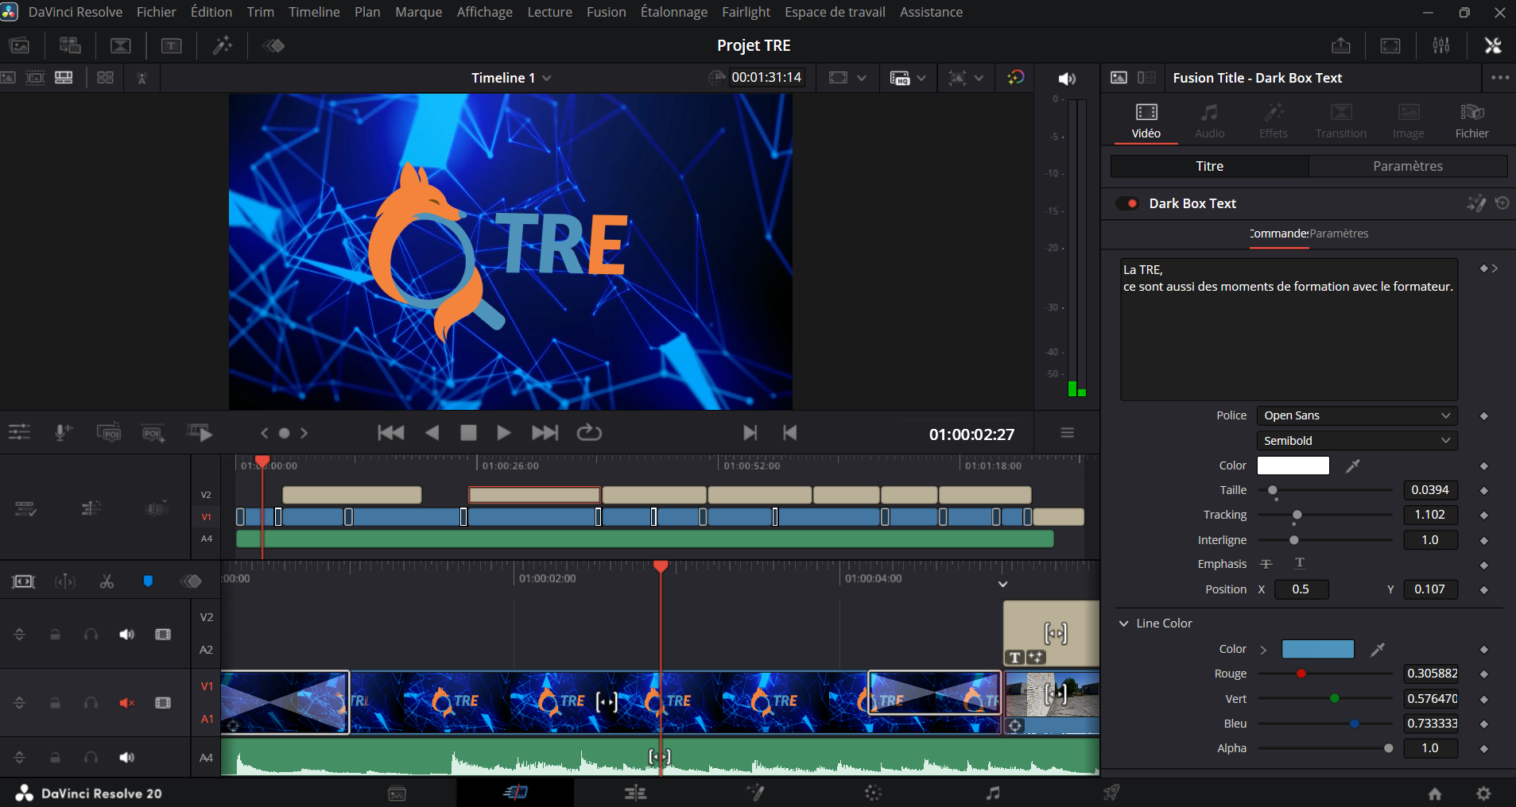Toggle the Dark Box Text enable switch
The width and height of the screenshot is (1516, 807).
click(x=1127, y=203)
